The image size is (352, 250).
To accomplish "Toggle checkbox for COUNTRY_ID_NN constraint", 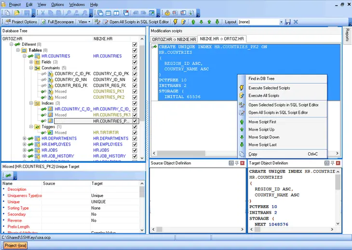I will (x=135, y=79).
